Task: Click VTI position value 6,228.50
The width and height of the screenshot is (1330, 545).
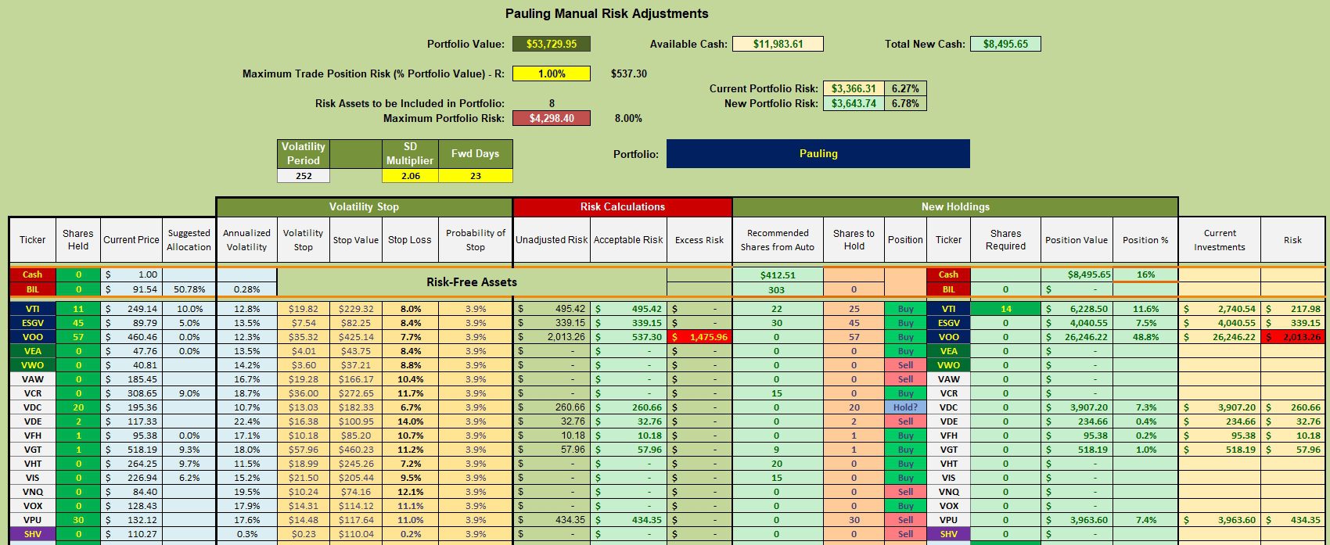Action: (x=1077, y=309)
